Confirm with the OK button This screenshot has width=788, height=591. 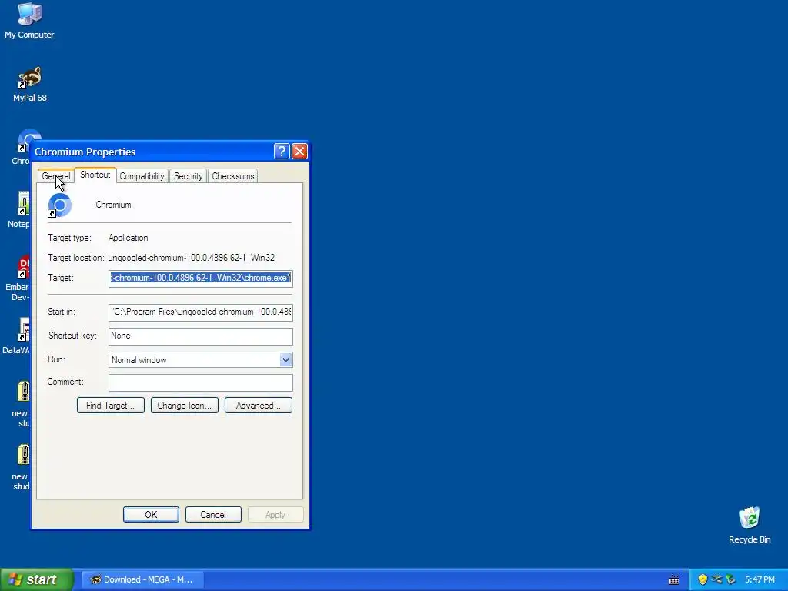(152, 515)
